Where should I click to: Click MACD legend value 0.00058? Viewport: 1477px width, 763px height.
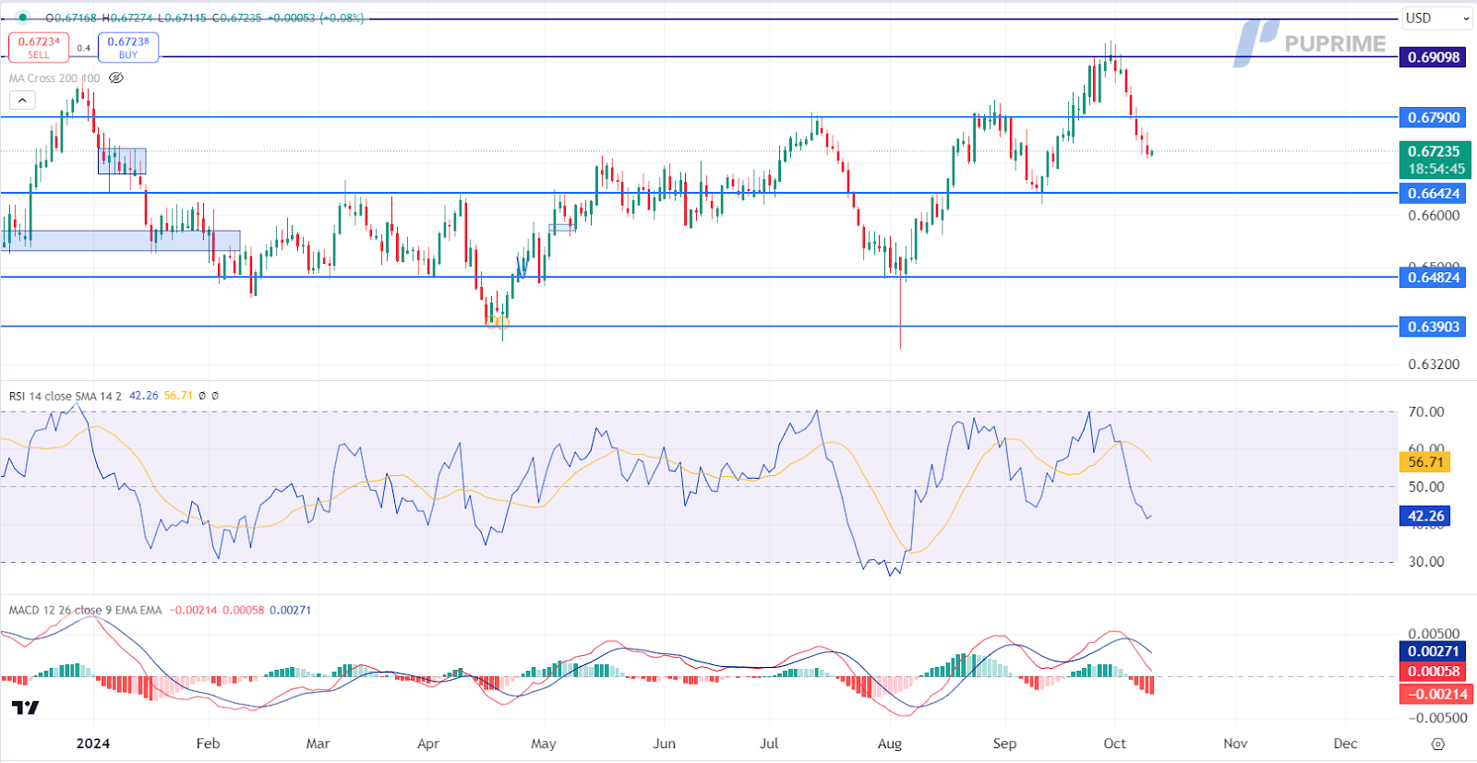tap(243, 610)
